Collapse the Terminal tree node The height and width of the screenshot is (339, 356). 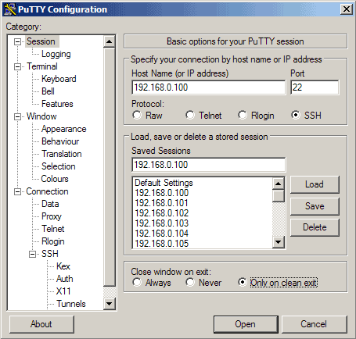click(x=17, y=66)
